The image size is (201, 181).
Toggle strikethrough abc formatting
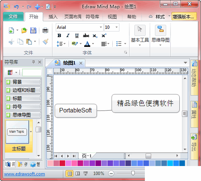86,36
